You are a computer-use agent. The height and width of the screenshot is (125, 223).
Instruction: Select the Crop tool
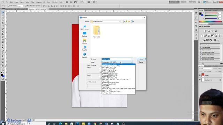tap(3, 23)
